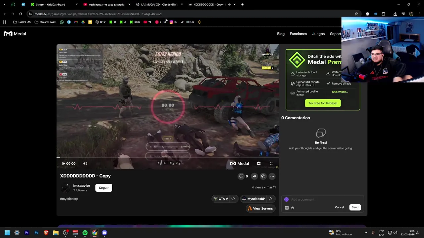Like the clip with the heart icon
The image size is (424, 238).
[241, 176]
